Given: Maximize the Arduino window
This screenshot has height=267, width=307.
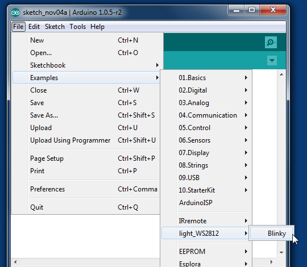Looking at the screenshot, I should pyautogui.click(x=252, y=10).
